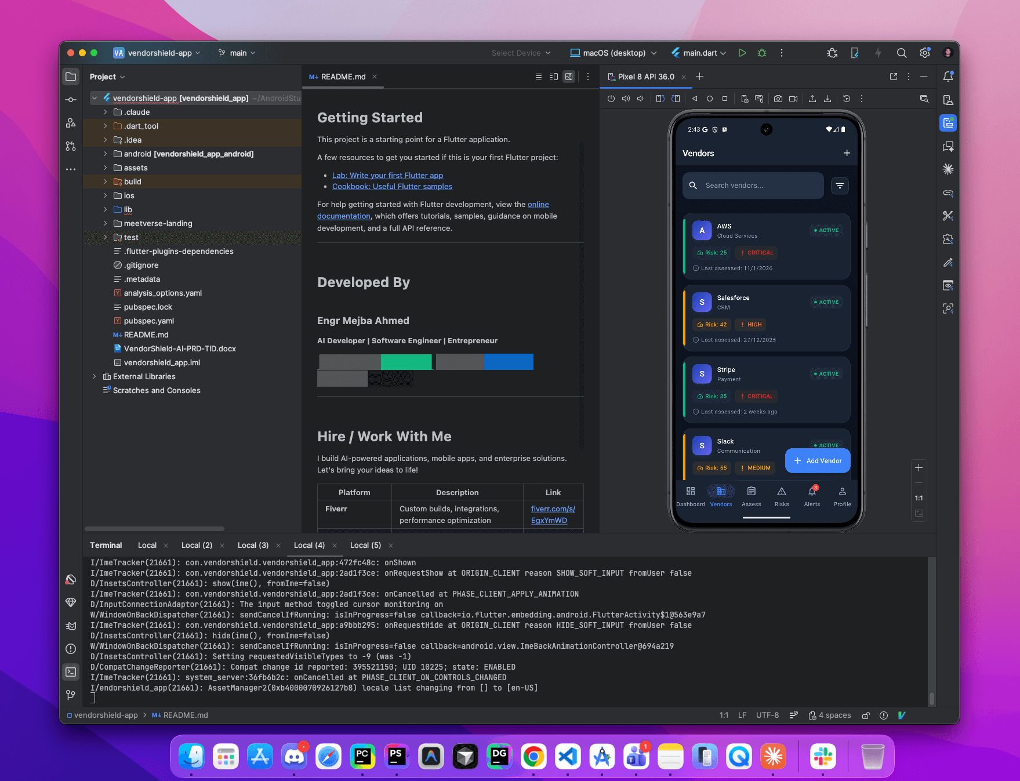Viewport: 1020px width, 781px height.
Task: Toggle power on the emulator toolbar
Action: pos(611,99)
